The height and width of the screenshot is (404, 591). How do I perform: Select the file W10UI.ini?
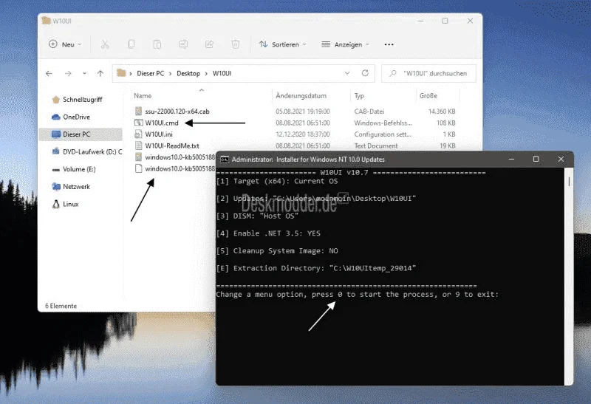click(159, 134)
